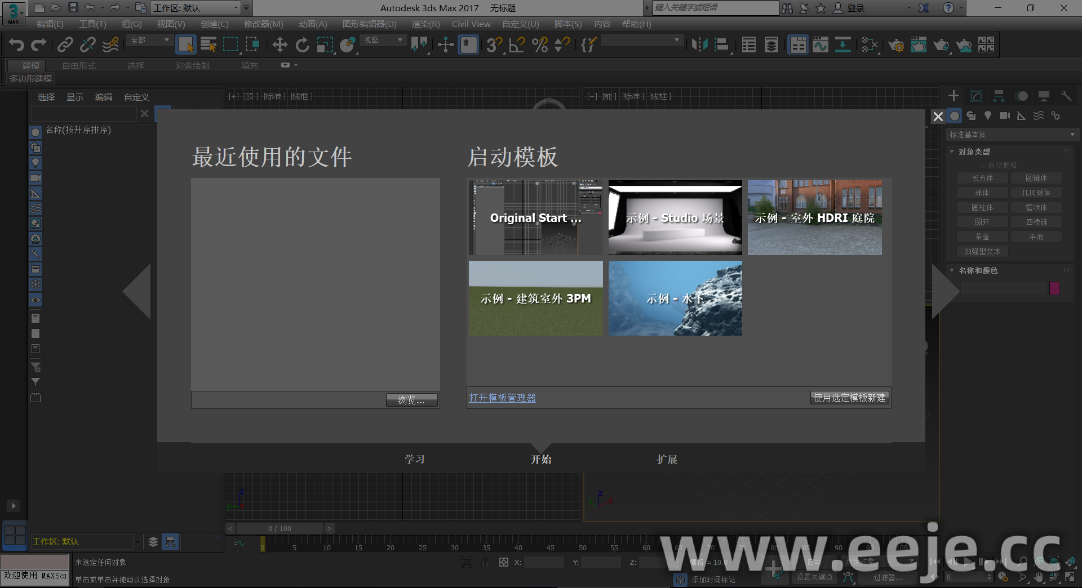The width and height of the screenshot is (1082, 588).
Task: Open the Utilities wrench panel
Action: pos(1066,96)
